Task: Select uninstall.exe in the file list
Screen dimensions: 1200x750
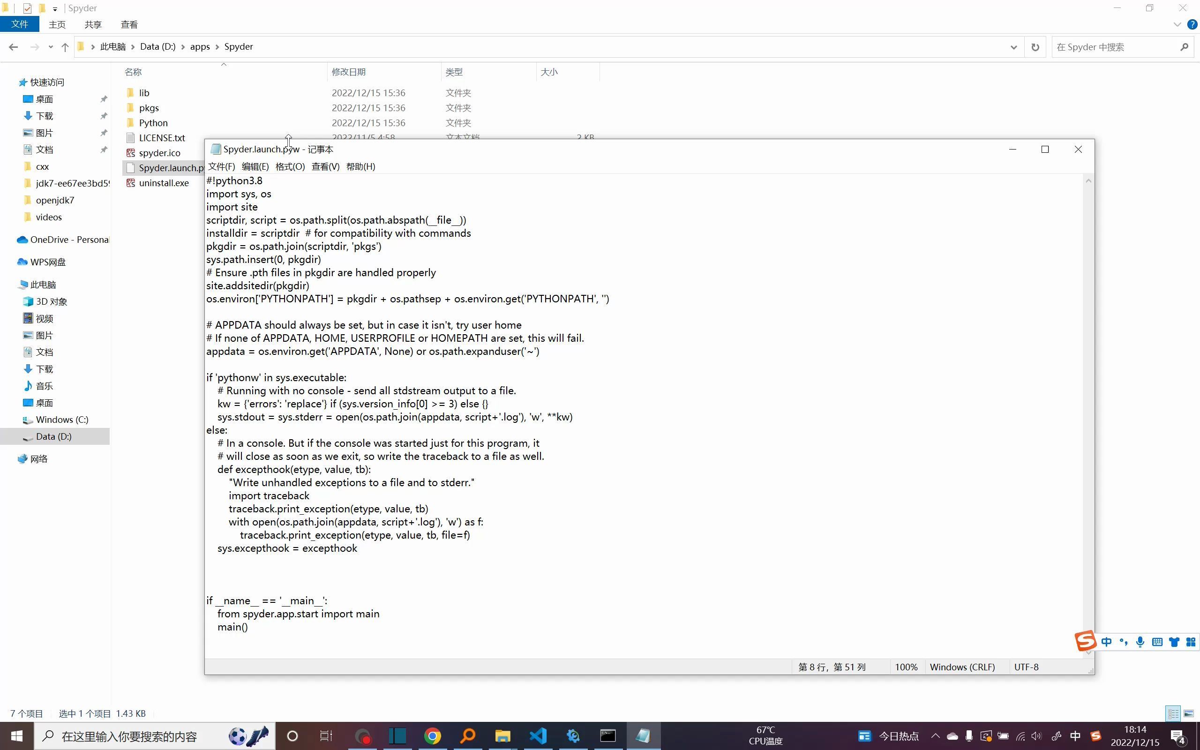Action: click(164, 183)
